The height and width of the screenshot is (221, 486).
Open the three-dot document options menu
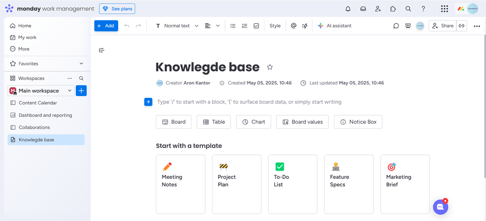[476, 26]
